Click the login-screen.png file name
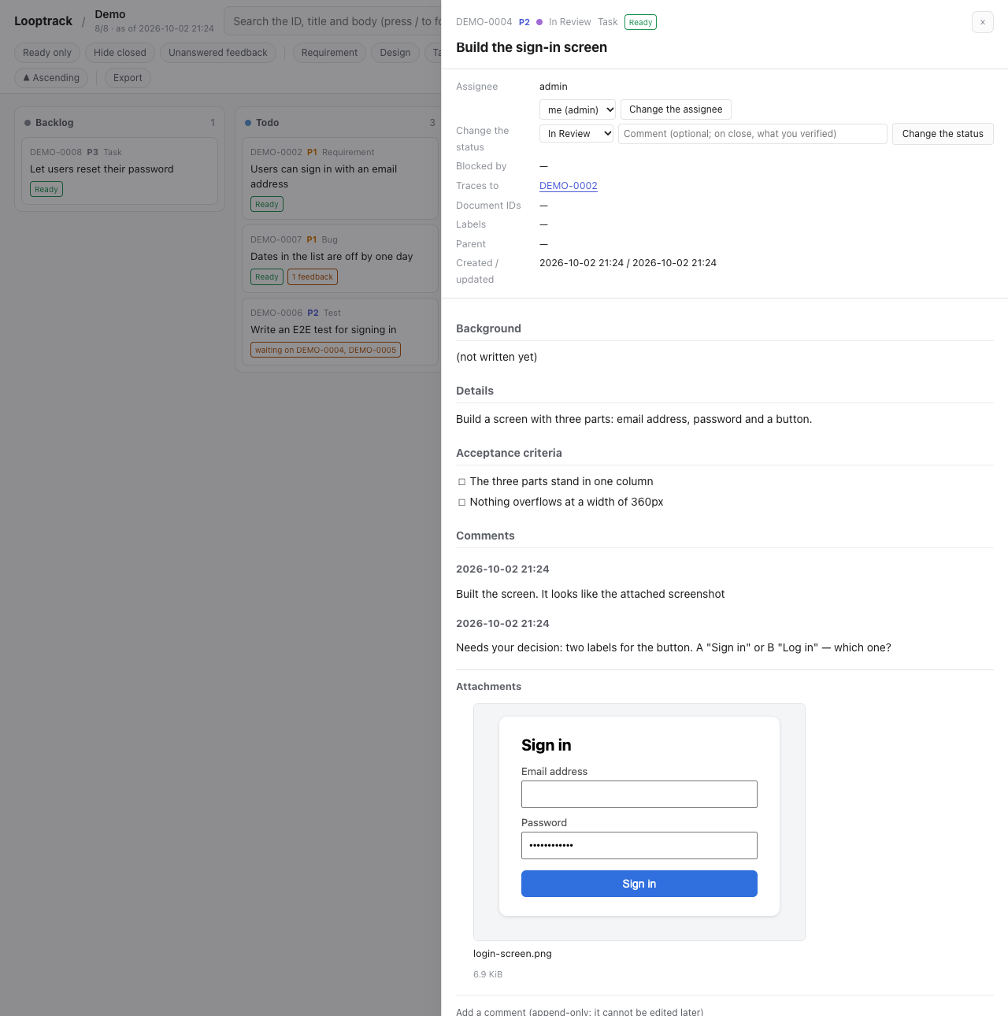Image resolution: width=1008 pixels, height=1016 pixels. click(x=513, y=954)
